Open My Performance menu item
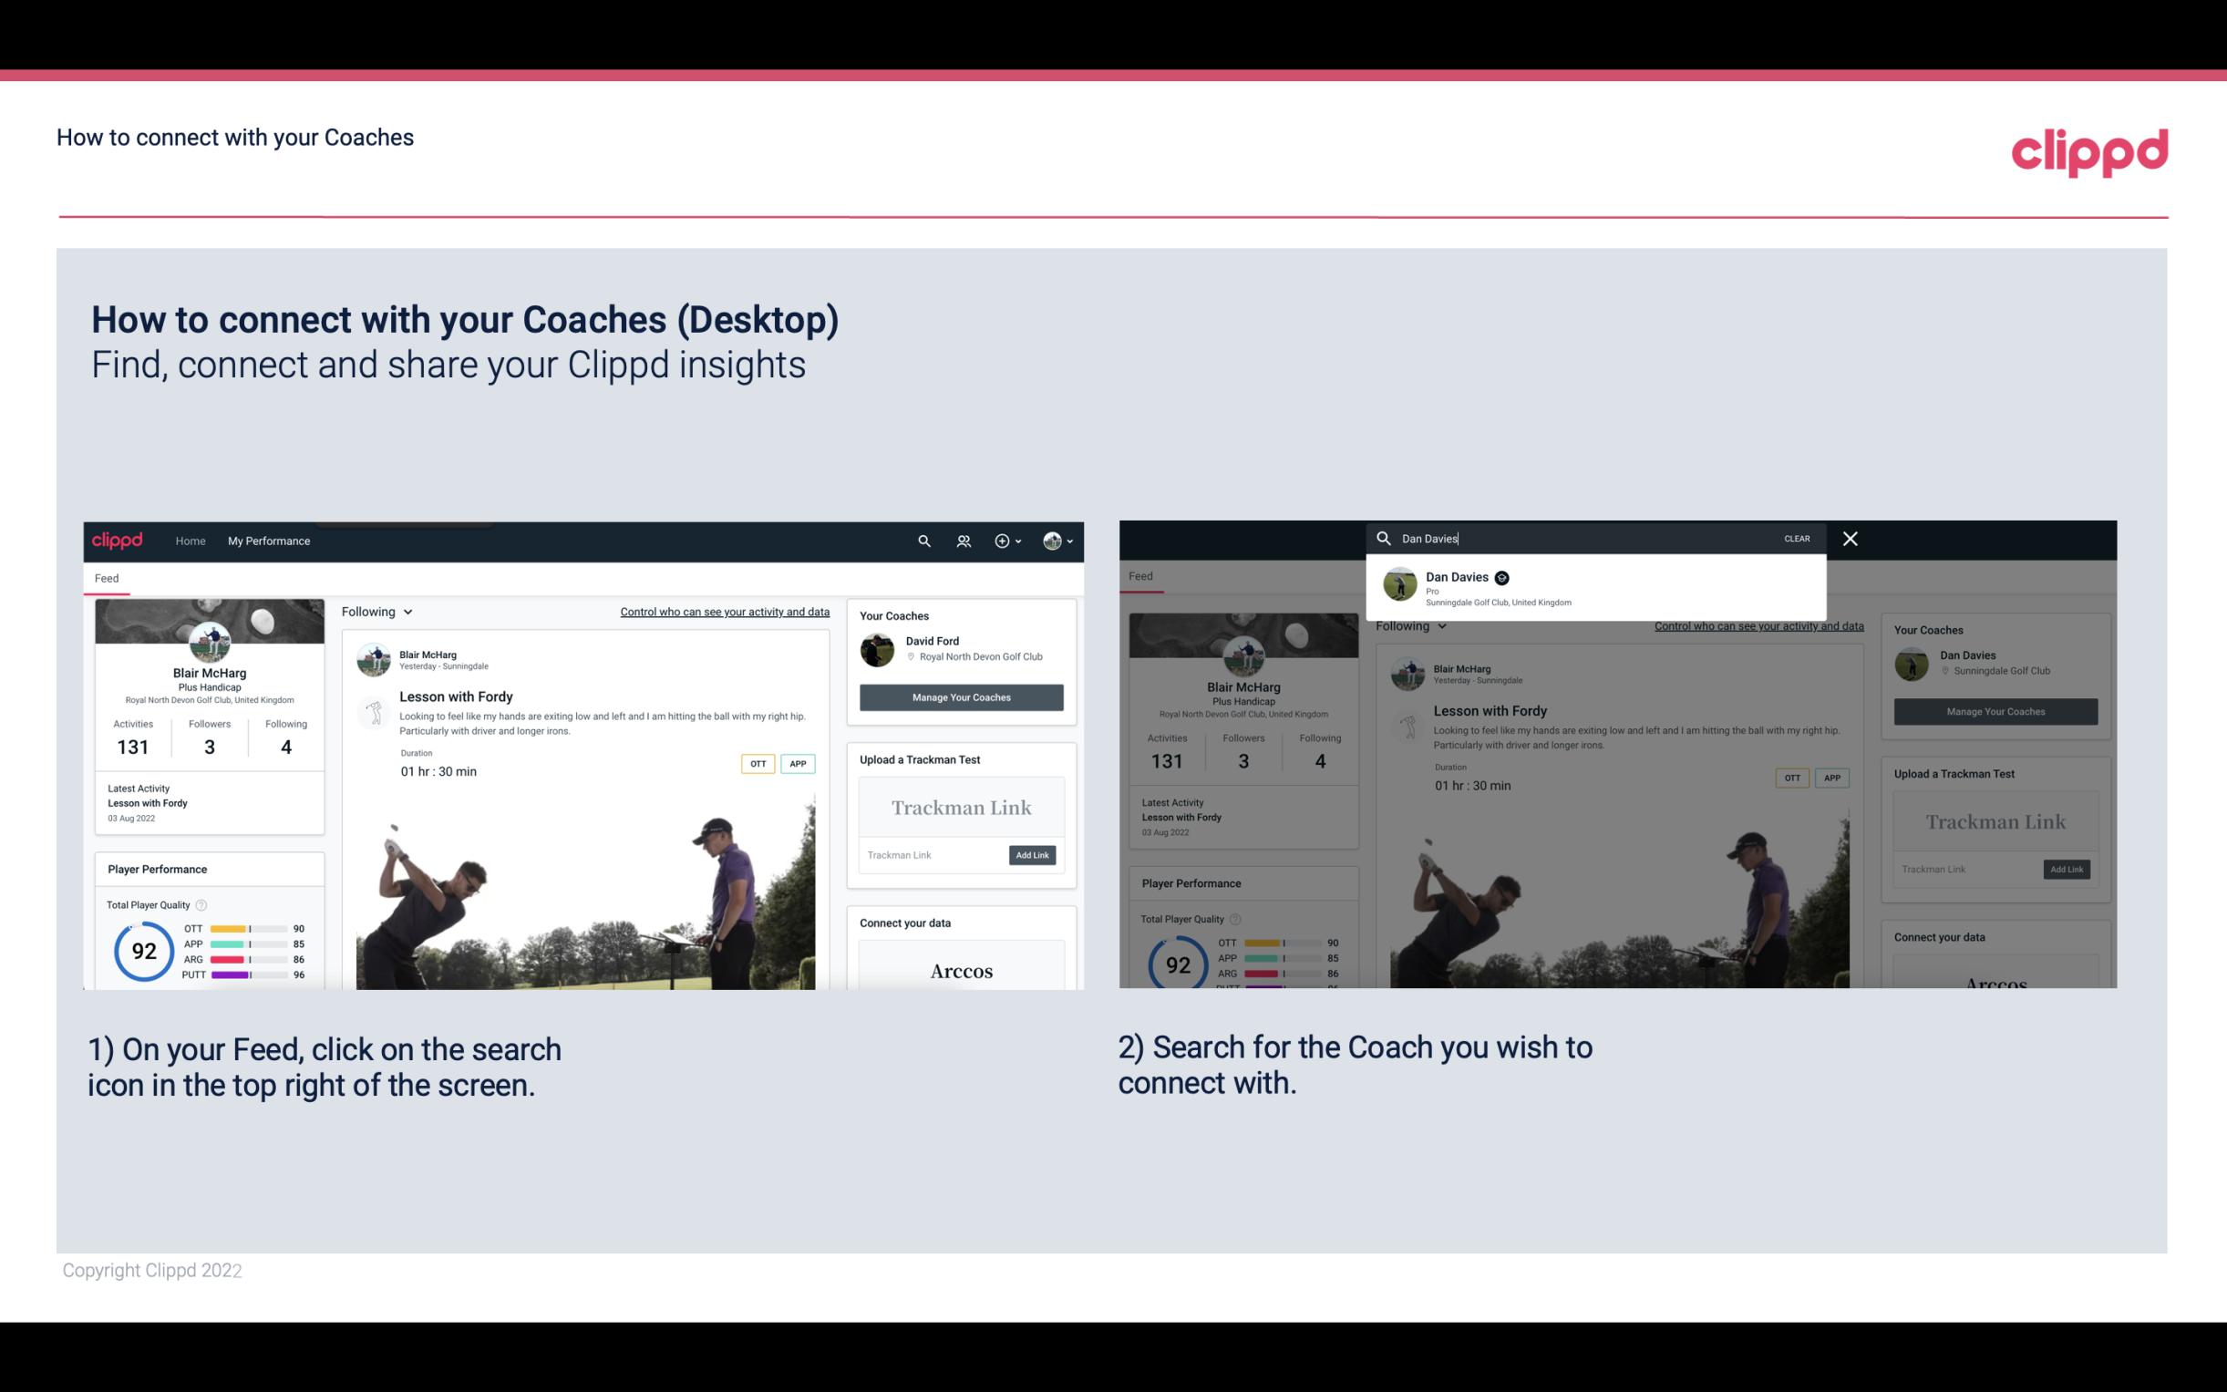 coord(269,541)
